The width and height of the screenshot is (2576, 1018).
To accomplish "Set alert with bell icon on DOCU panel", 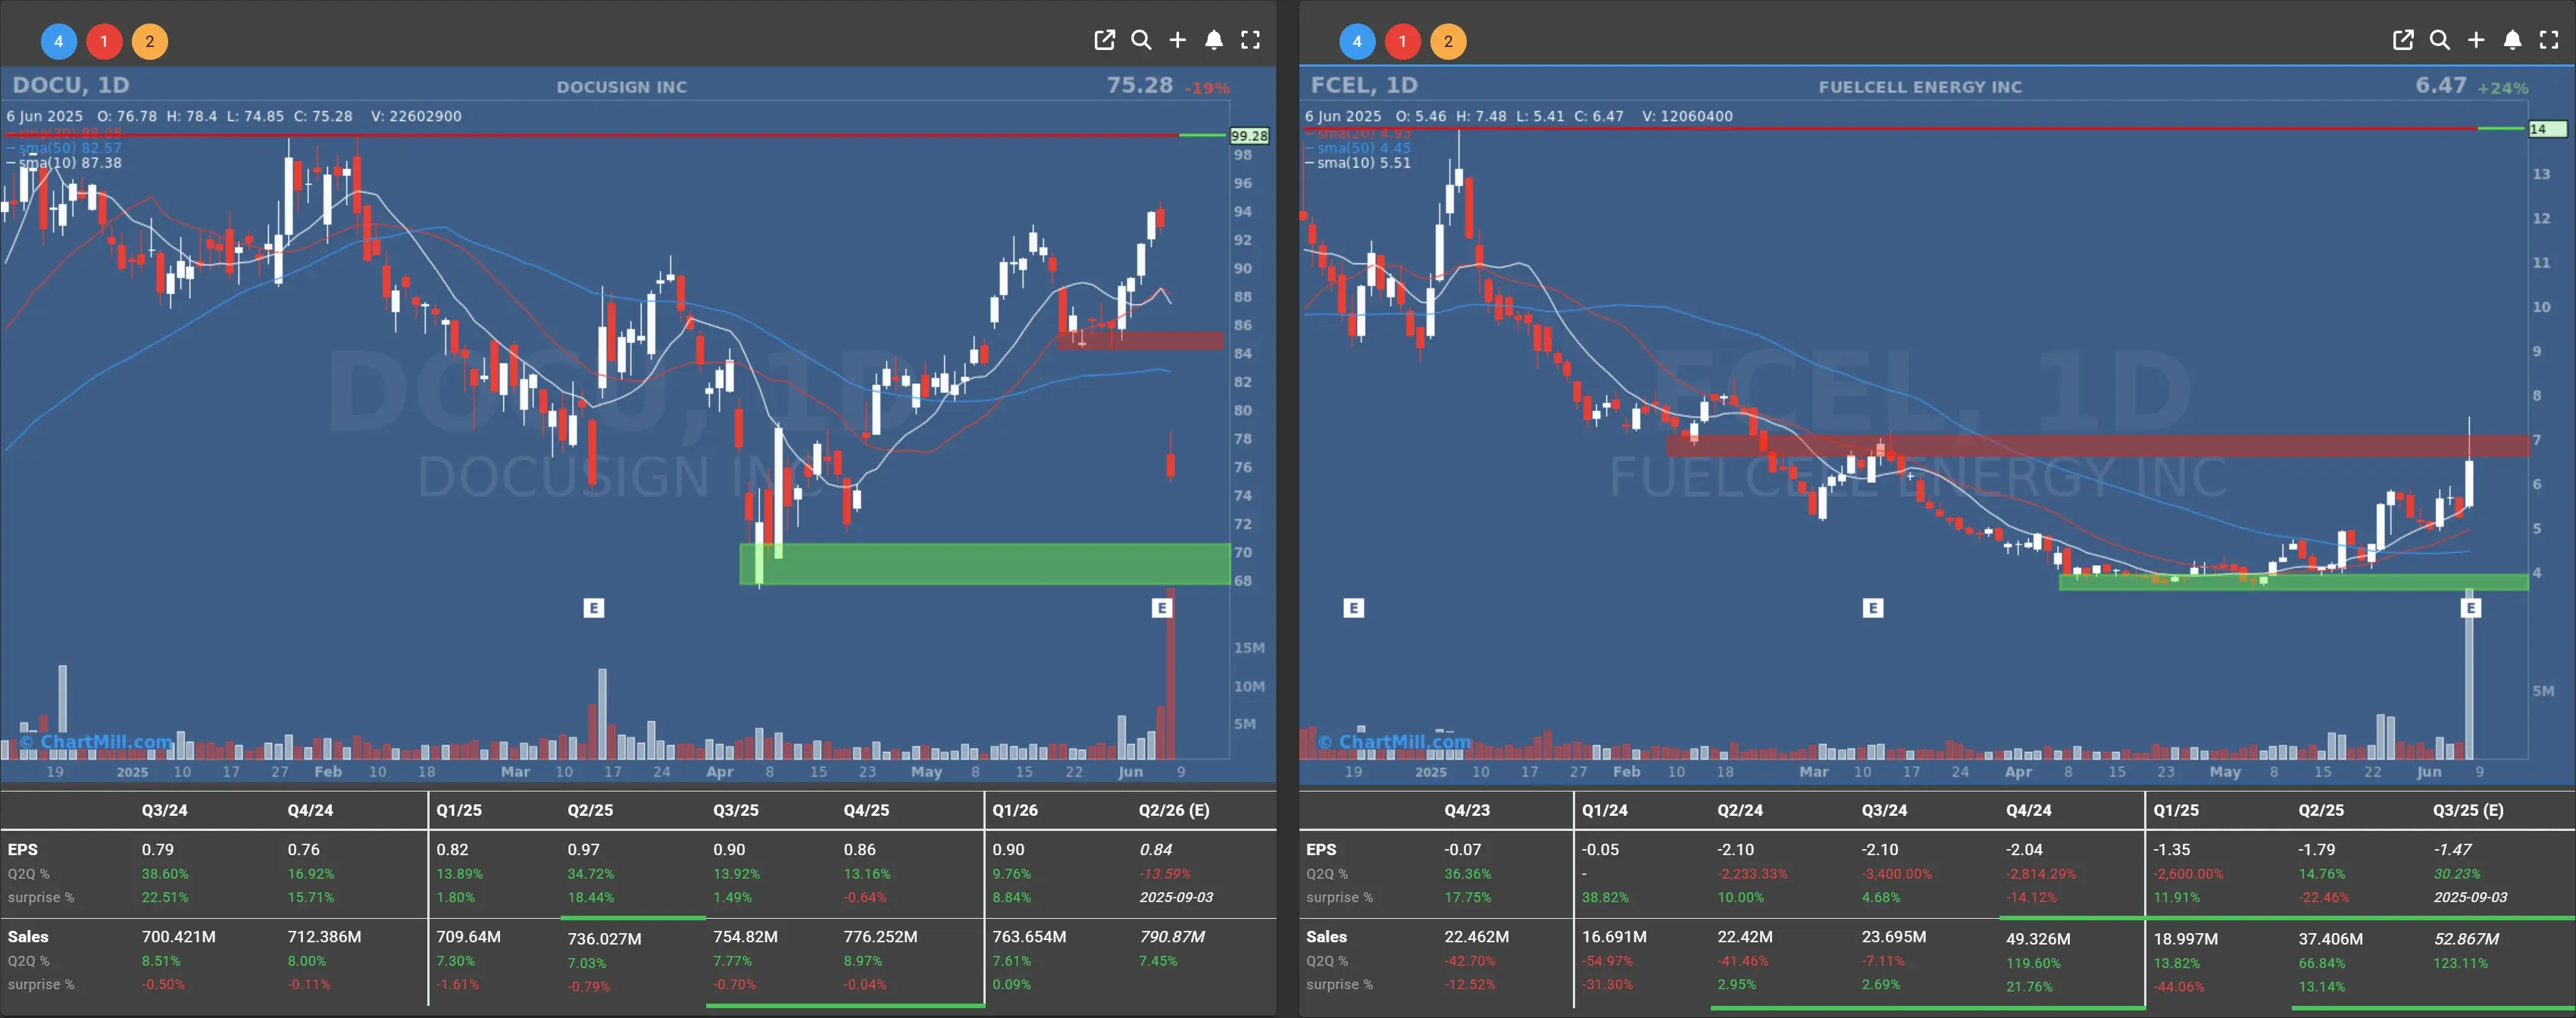I will point(1214,40).
